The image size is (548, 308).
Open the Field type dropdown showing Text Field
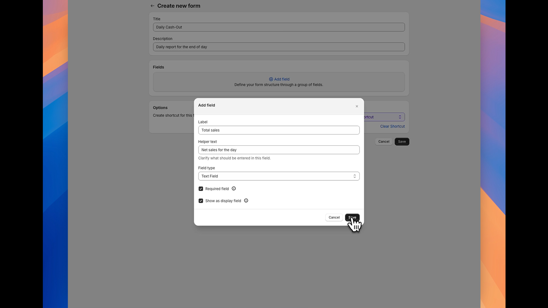click(x=278, y=176)
